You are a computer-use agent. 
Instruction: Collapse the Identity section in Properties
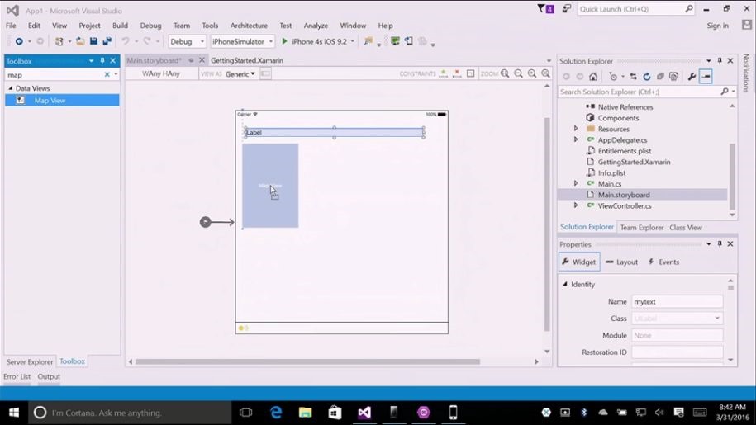coord(565,284)
